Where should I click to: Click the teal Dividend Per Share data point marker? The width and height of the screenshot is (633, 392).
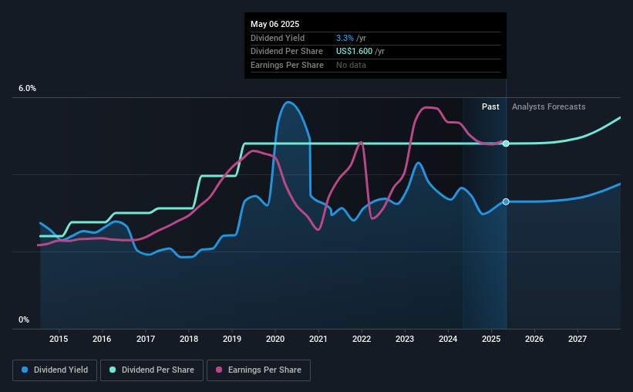coord(506,144)
